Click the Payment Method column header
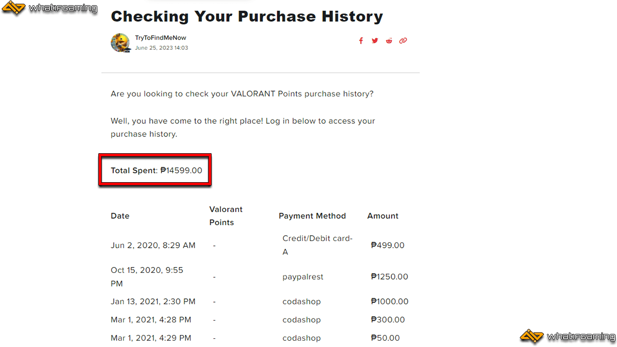This screenshot has width=617, height=347. [x=312, y=216]
